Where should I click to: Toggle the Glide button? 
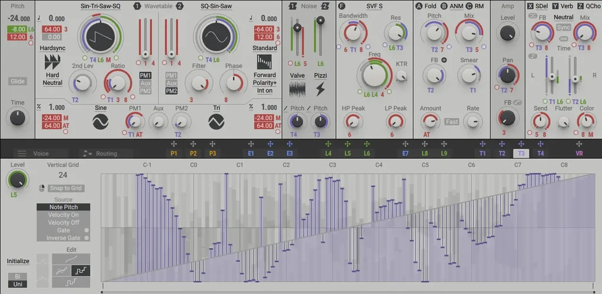[x=18, y=82]
